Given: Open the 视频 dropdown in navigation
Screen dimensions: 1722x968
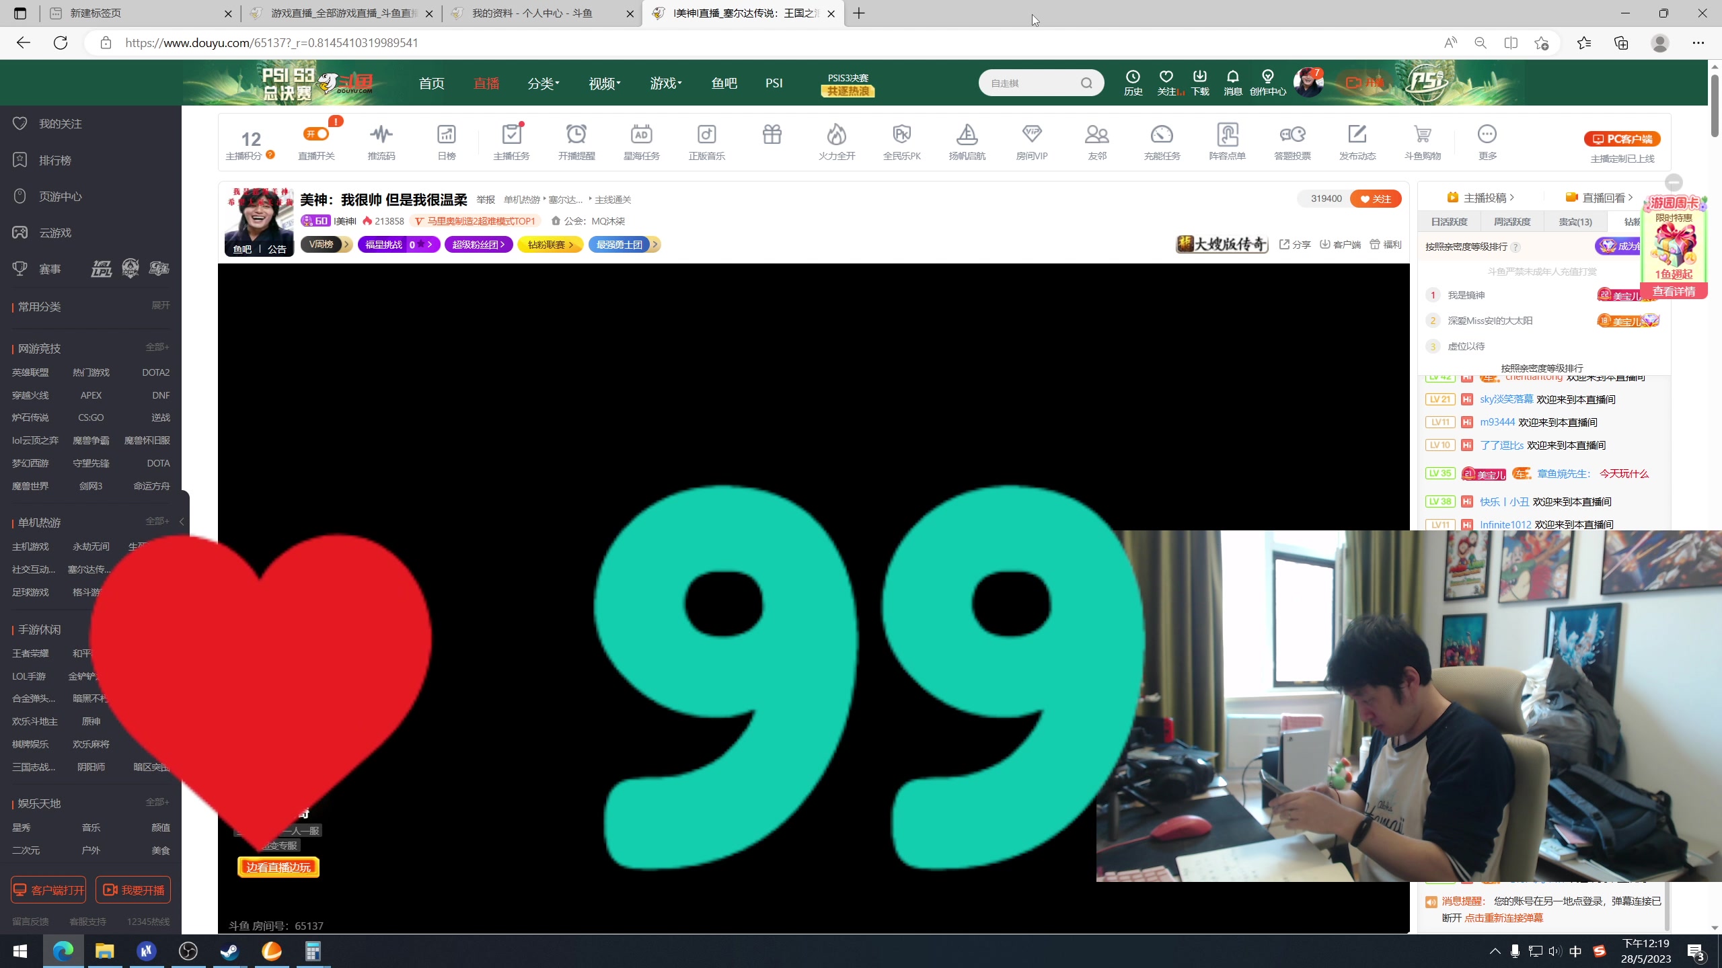Looking at the screenshot, I should pyautogui.click(x=605, y=83).
